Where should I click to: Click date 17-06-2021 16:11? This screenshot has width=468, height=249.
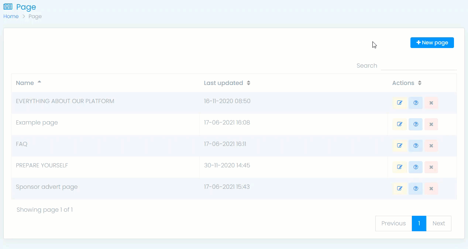coord(225,144)
